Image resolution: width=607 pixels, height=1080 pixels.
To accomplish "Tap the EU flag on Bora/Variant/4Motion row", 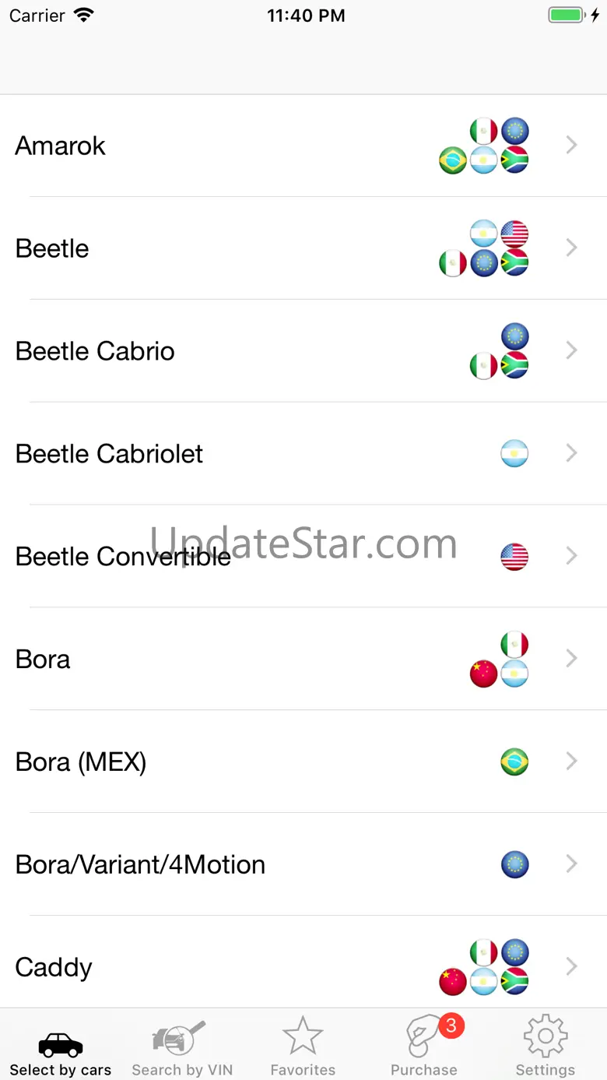I will (x=514, y=864).
